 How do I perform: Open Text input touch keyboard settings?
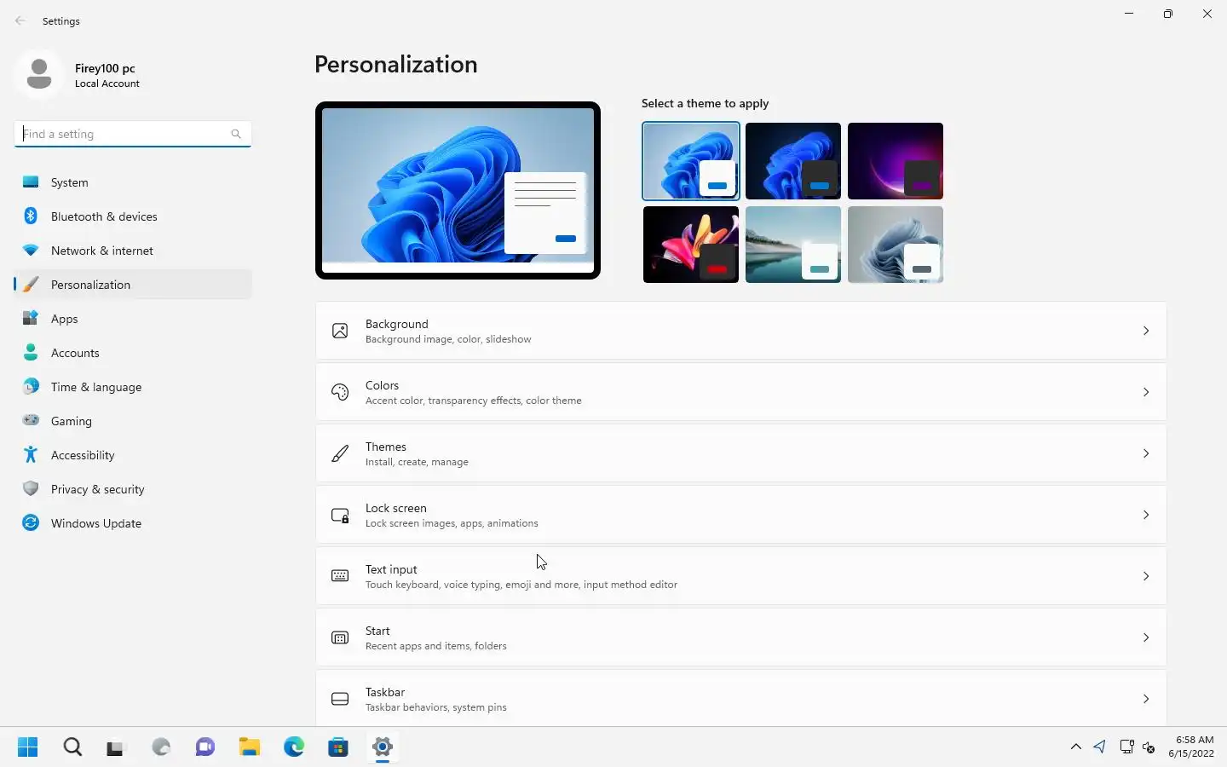coord(740,576)
